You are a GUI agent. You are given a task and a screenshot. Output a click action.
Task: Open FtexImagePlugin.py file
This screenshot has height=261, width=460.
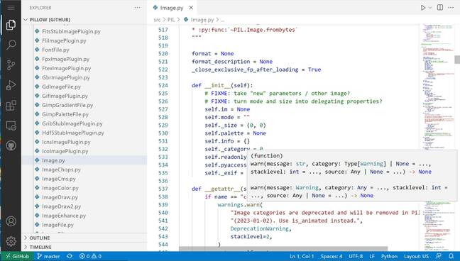[66, 68]
